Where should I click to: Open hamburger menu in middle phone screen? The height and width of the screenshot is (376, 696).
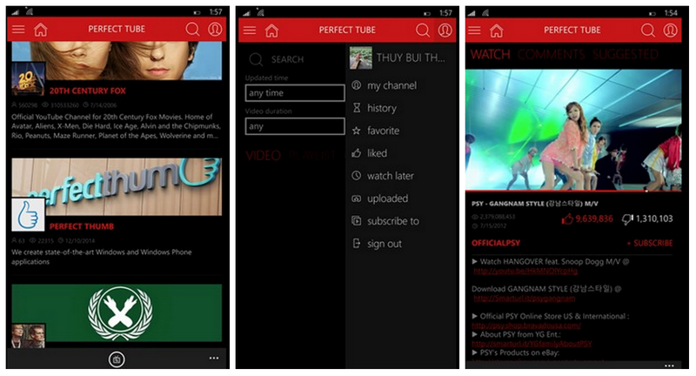(x=250, y=30)
